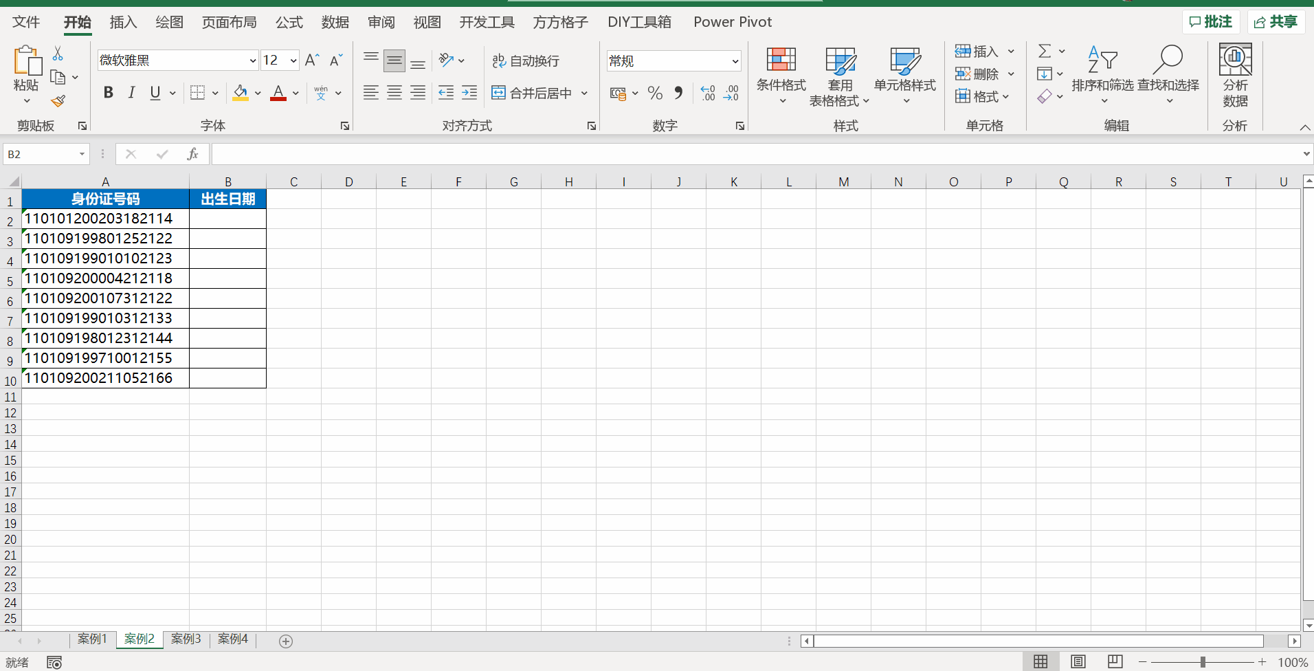The width and height of the screenshot is (1314, 671).
Task: Click the Cut scissors icon
Action: click(58, 54)
